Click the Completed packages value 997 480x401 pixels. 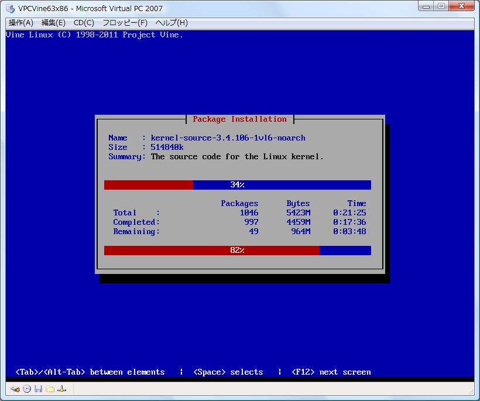[251, 222]
